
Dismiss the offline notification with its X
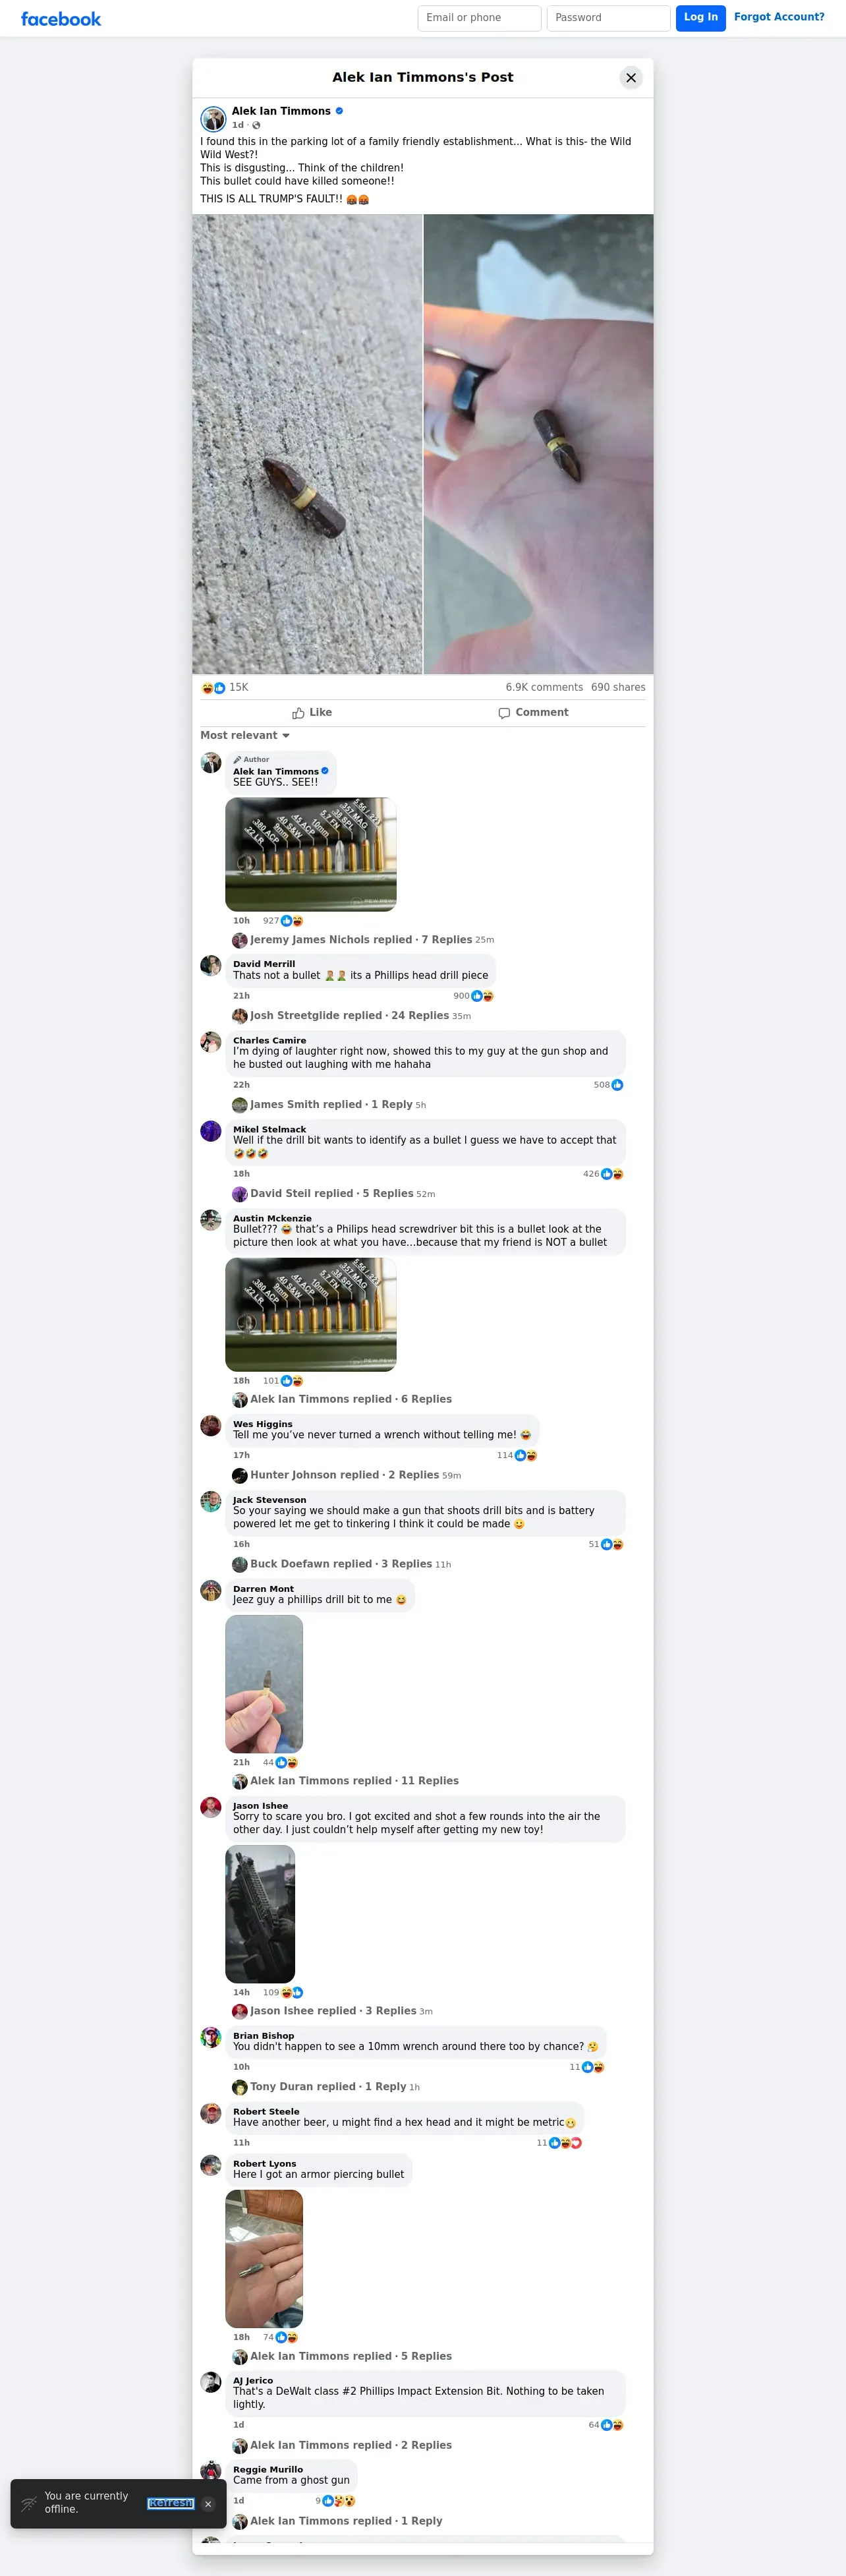[x=208, y=2504]
